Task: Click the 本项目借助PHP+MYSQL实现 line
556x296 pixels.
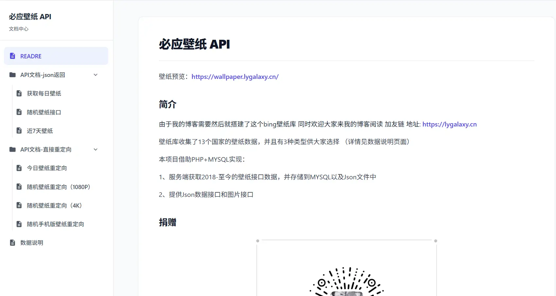Action: coord(202,159)
